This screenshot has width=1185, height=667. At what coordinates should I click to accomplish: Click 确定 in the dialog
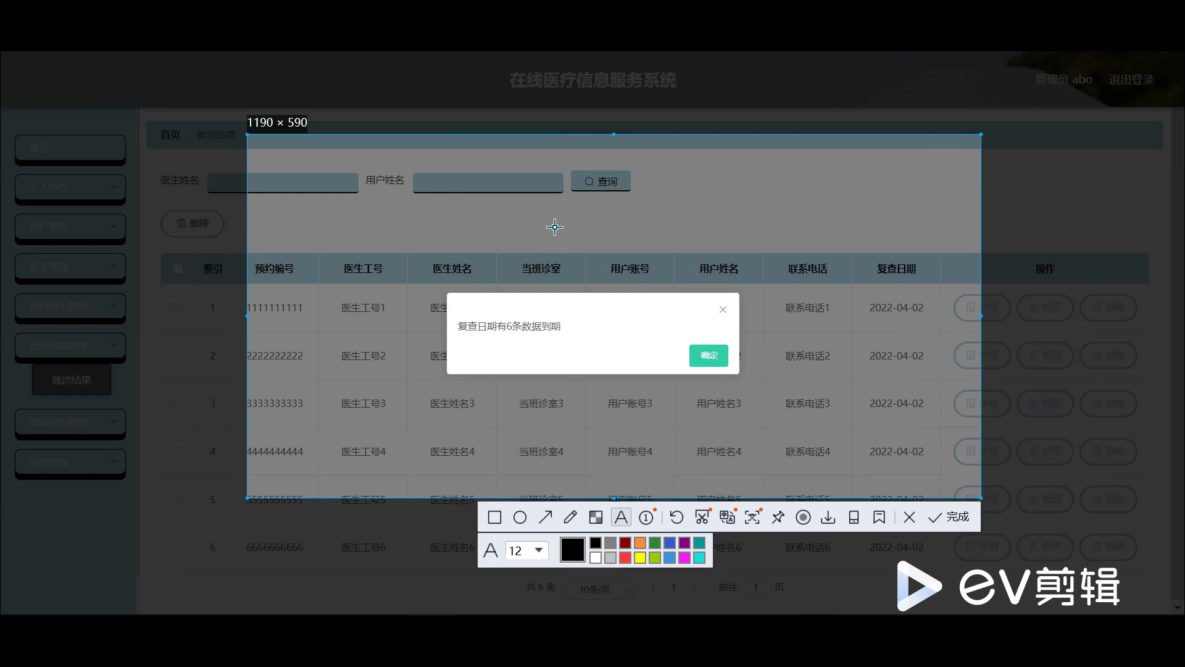click(x=708, y=355)
